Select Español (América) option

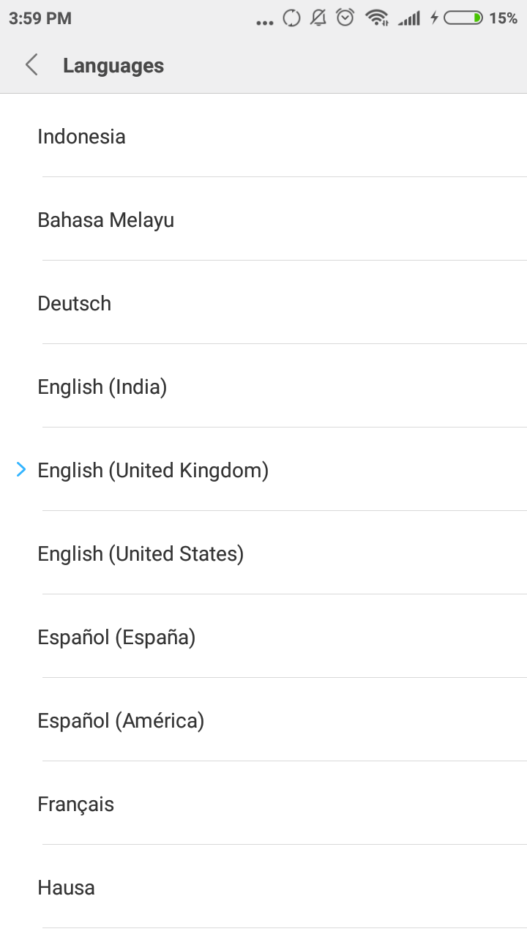pos(121,721)
